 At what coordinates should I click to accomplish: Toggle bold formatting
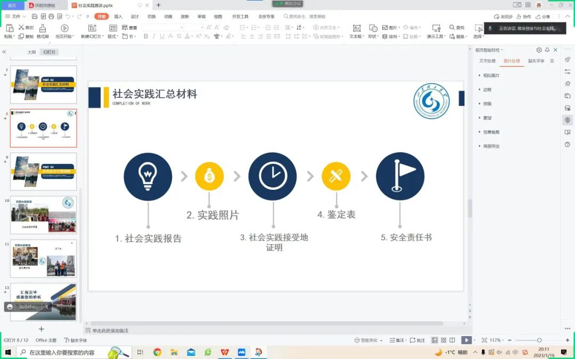coord(145,36)
